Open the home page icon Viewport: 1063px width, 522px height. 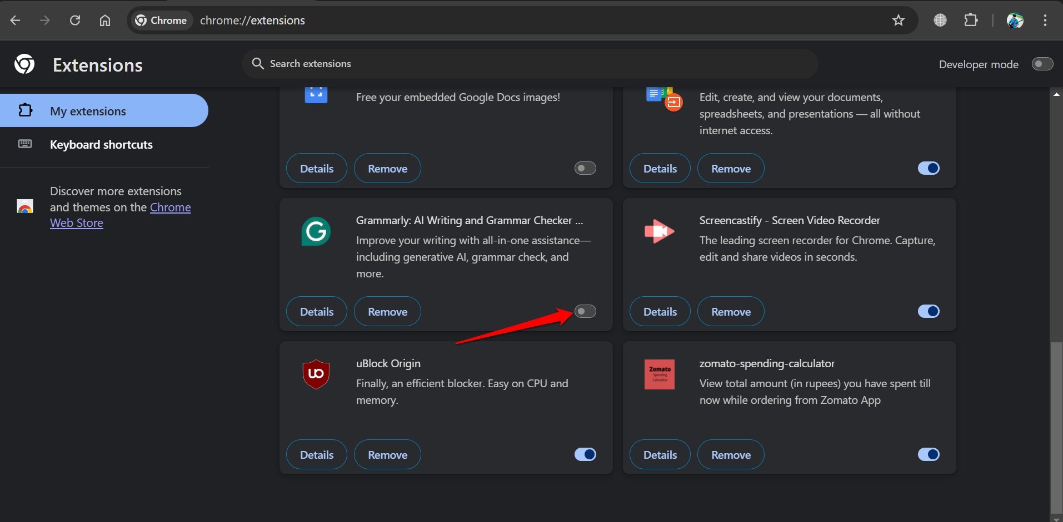point(105,21)
